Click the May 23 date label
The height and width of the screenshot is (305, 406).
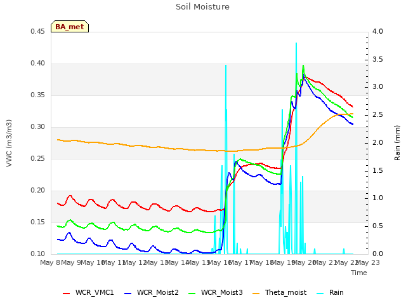tap(368, 262)
